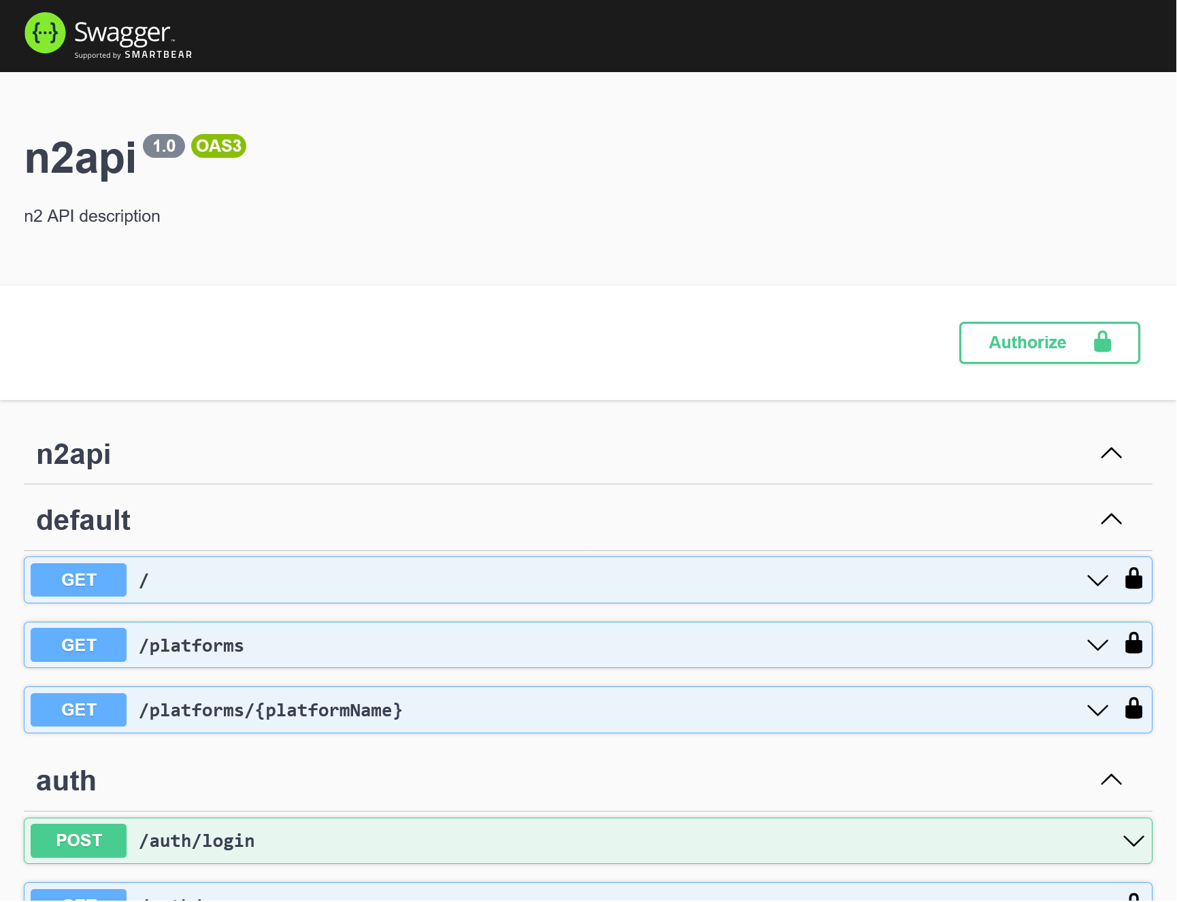The image size is (1177, 902).
Task: Expand /platforms/{platformName} chevron arrow
Action: click(1097, 711)
